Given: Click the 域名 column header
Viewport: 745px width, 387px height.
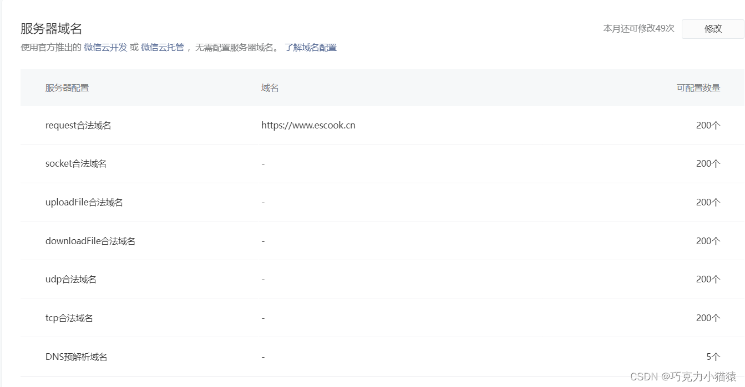Looking at the screenshot, I should [x=270, y=87].
